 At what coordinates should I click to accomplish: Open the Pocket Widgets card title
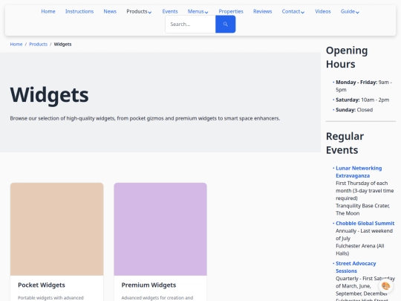point(42,285)
